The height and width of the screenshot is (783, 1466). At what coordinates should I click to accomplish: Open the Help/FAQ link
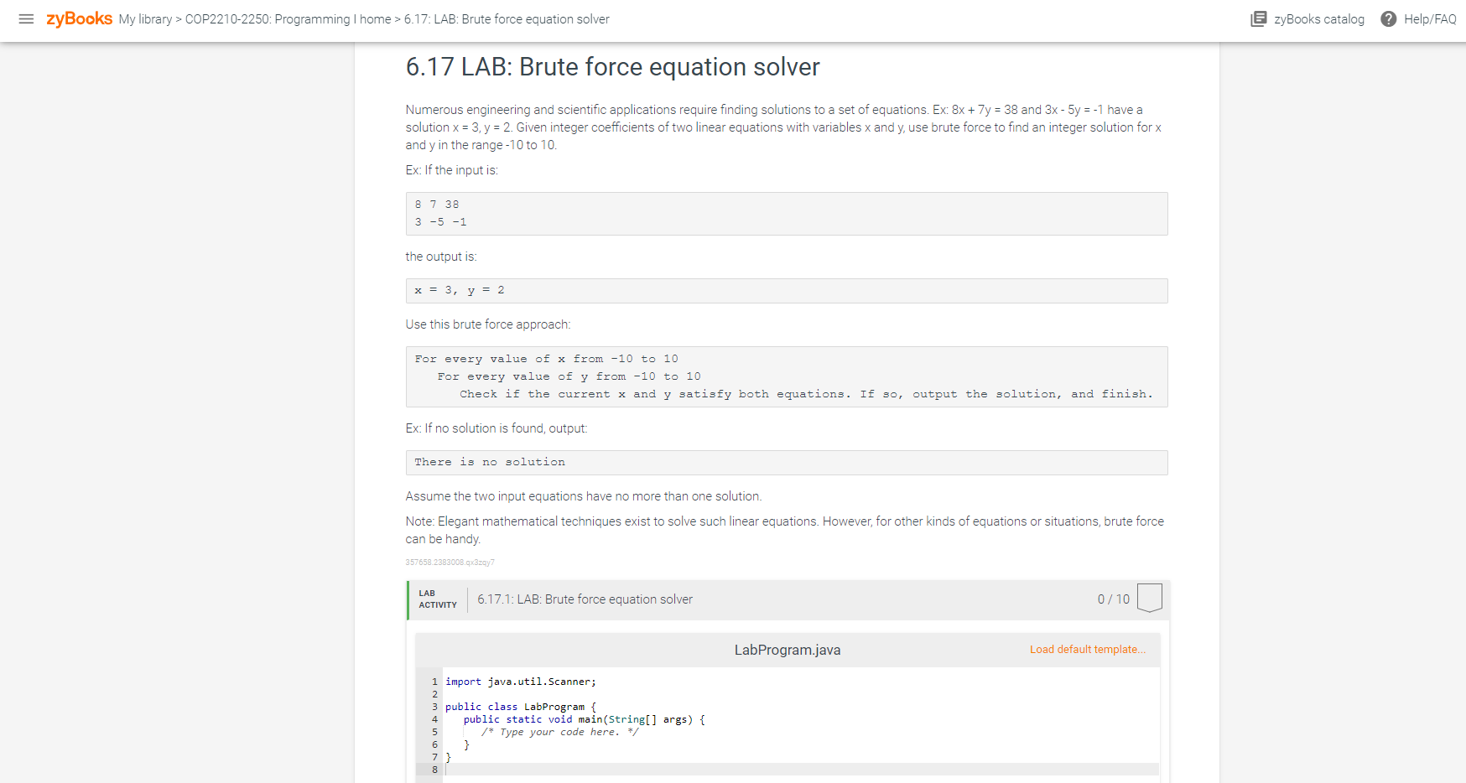pos(1430,19)
